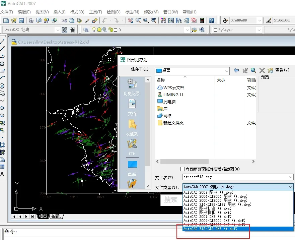This screenshot has height=240, width=295.
Task: Choose AutoCAD 2007 DXF (*.dxf) option
Action: click(238, 217)
